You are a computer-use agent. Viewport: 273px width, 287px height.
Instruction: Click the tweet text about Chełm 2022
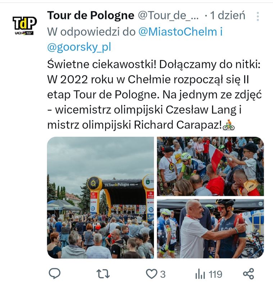(154, 95)
